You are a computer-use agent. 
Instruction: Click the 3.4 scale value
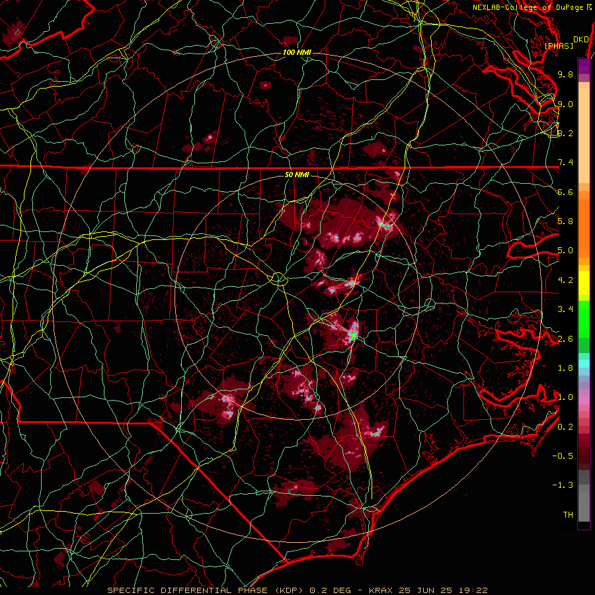pyautogui.click(x=565, y=309)
